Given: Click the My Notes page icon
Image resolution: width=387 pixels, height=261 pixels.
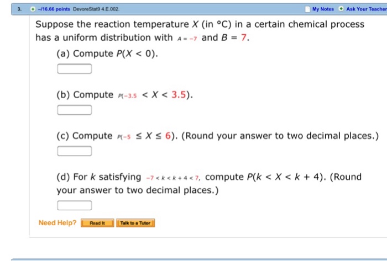Looking at the screenshot, I should pos(307,9).
